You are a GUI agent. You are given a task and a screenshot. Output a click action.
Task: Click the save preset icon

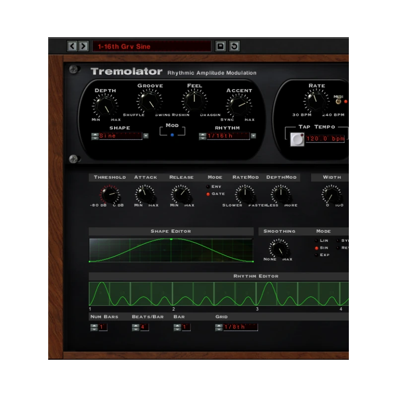point(220,46)
